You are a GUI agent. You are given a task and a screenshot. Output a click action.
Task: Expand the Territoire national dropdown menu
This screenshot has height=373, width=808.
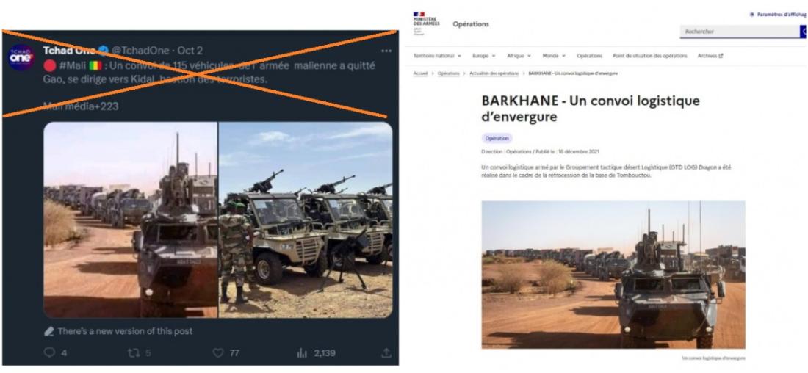437,56
